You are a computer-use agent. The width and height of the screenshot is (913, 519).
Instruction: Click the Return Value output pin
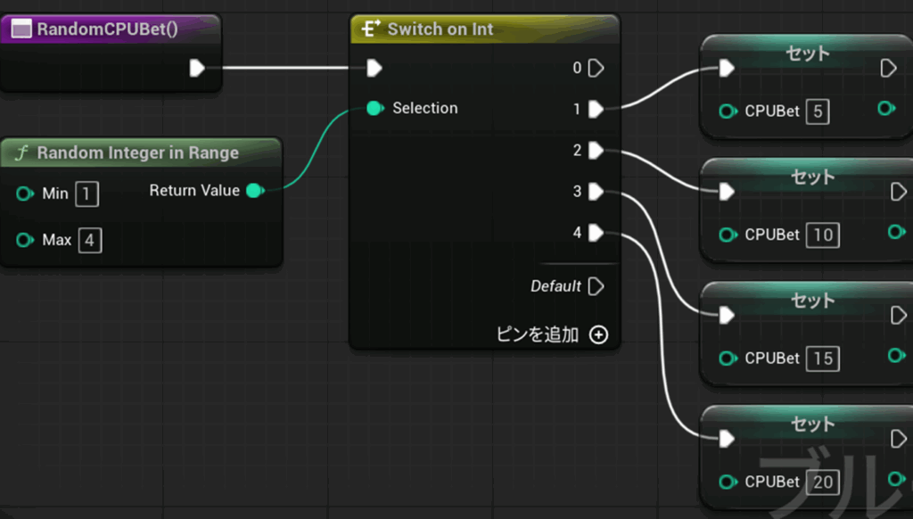(254, 190)
